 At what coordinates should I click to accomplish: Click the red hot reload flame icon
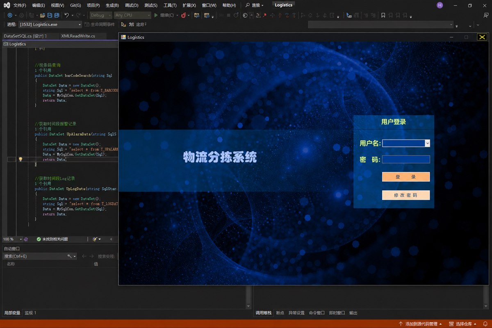pyautogui.click(x=183, y=15)
